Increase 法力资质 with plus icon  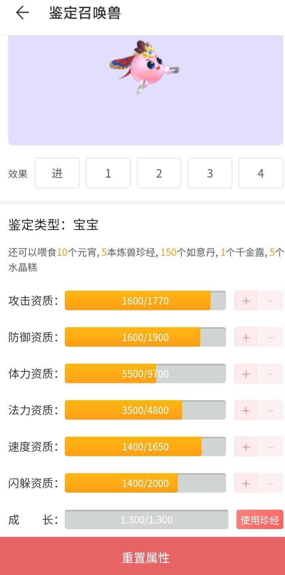pos(246,410)
